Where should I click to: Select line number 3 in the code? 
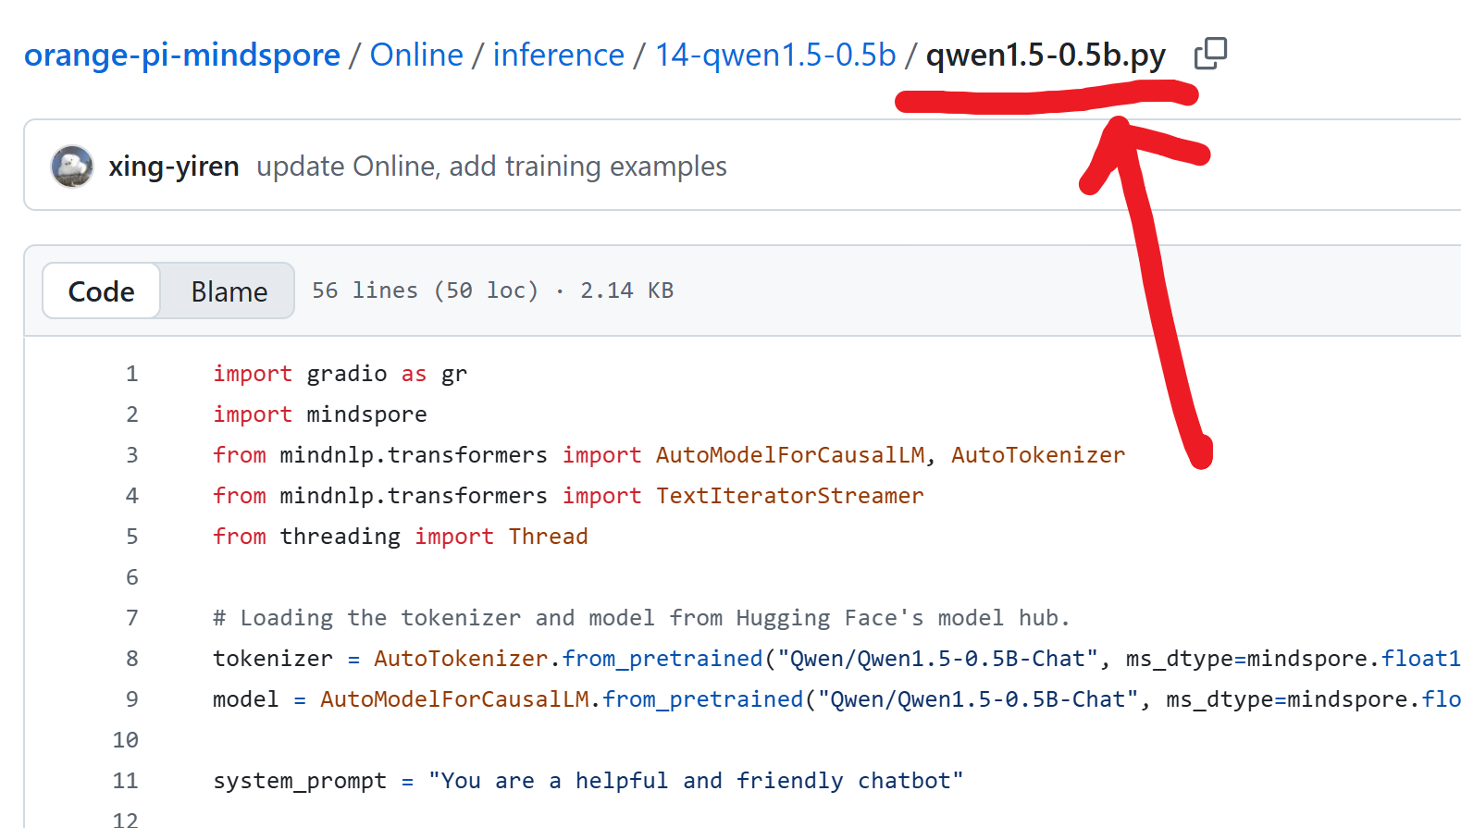(x=132, y=455)
